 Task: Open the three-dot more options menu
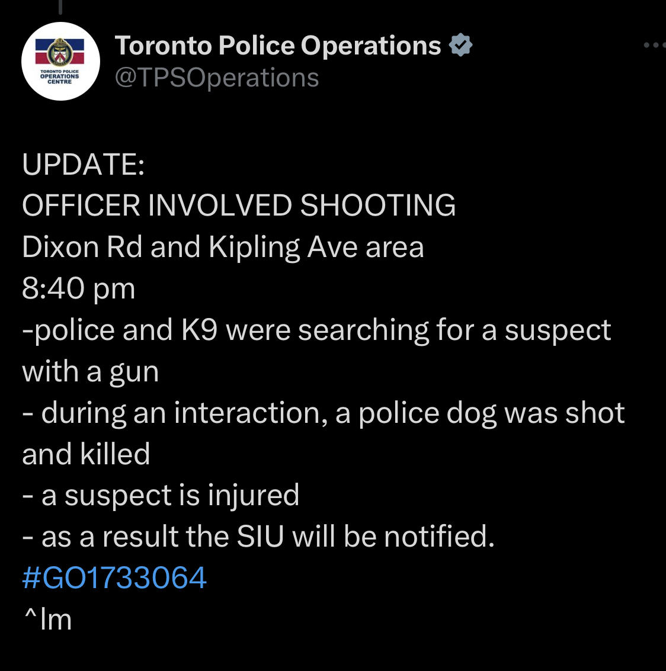coord(655,45)
